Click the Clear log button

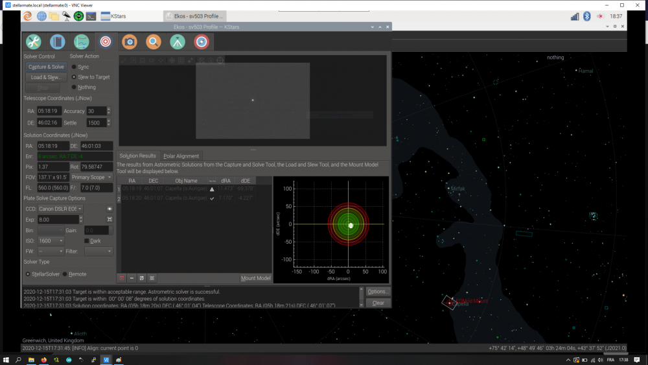(x=378, y=303)
